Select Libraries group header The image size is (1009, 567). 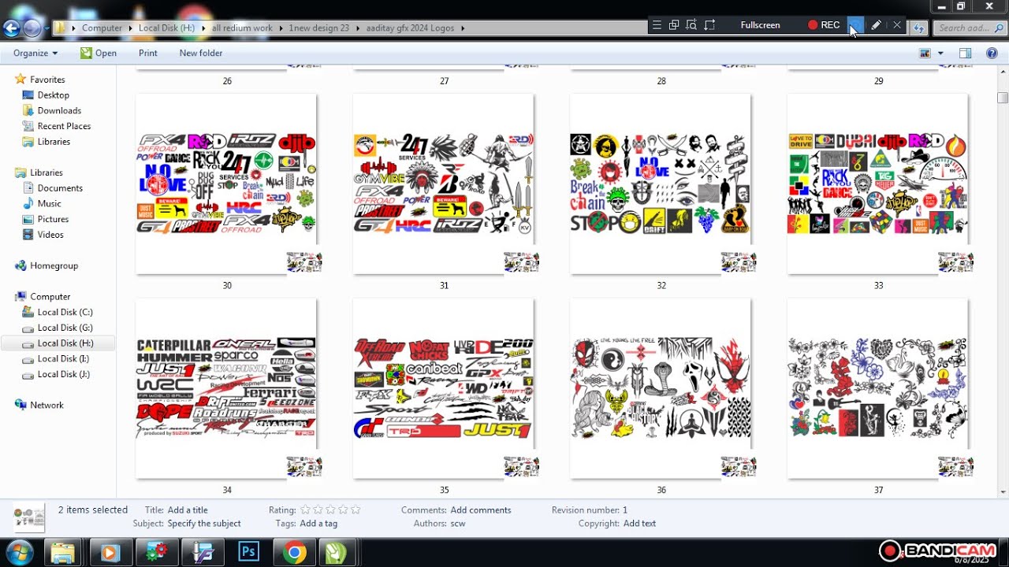46,172
